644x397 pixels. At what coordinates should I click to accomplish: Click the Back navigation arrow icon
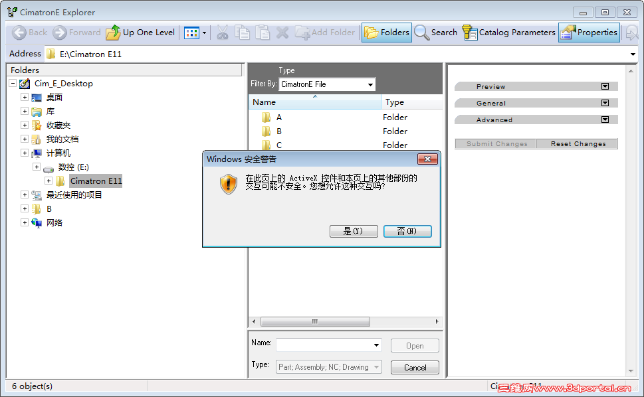pyautogui.click(x=19, y=33)
